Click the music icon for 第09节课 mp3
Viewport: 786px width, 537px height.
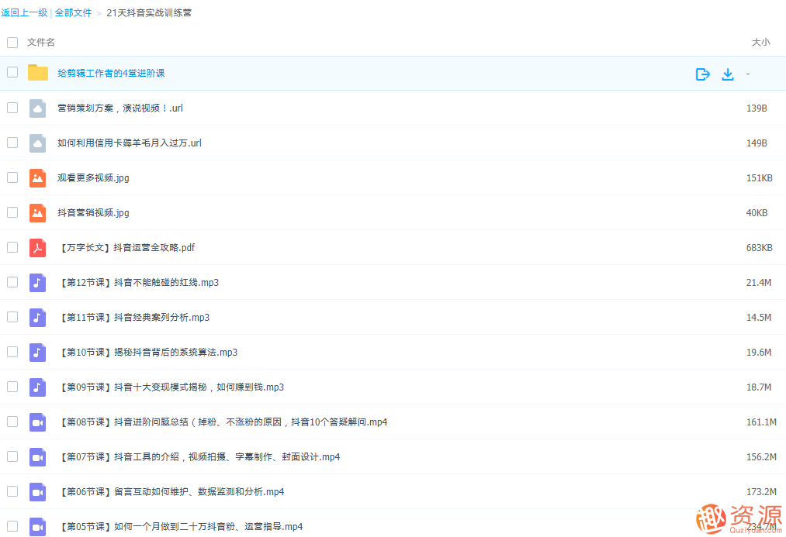tap(37, 387)
